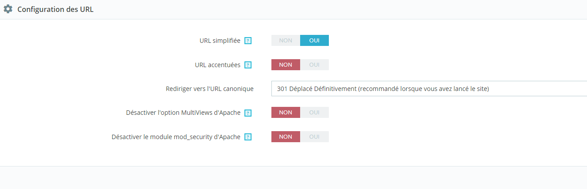Screen dimensions: 587x189
Task: Open help icon next to URL accentuées
Action: [248, 65]
